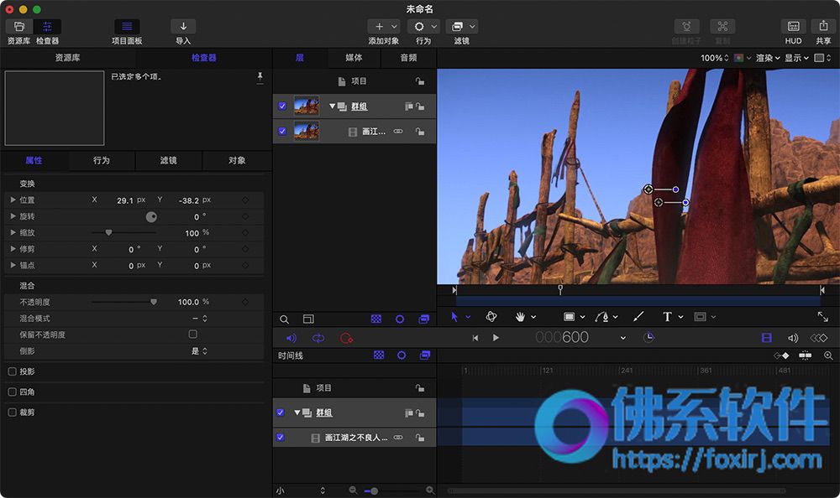Toggle audio playback speaker icon

[x=291, y=338]
